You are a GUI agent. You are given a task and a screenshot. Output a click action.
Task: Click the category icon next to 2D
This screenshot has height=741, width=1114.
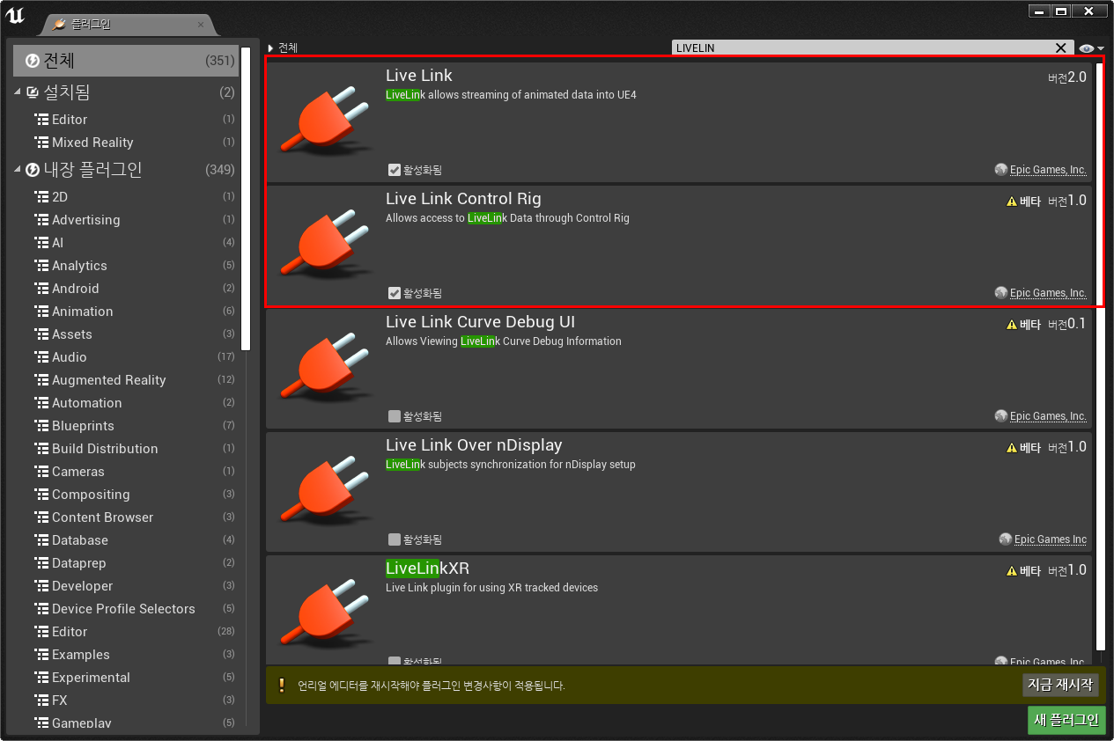coord(41,196)
